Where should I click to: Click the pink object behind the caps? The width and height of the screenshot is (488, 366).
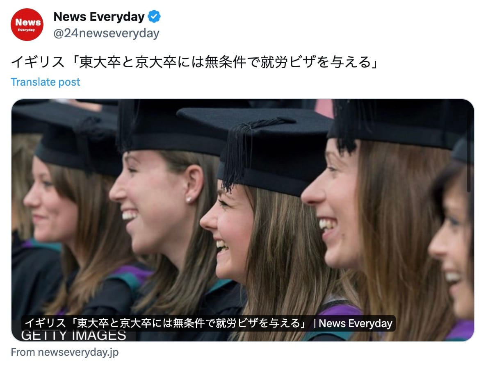(x=324, y=108)
